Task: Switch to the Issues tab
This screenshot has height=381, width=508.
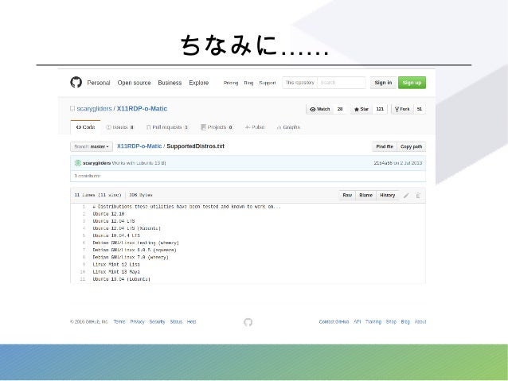Action: pyautogui.click(x=120, y=127)
